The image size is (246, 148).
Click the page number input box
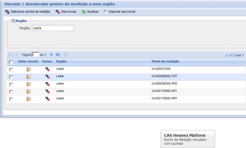point(35,55)
